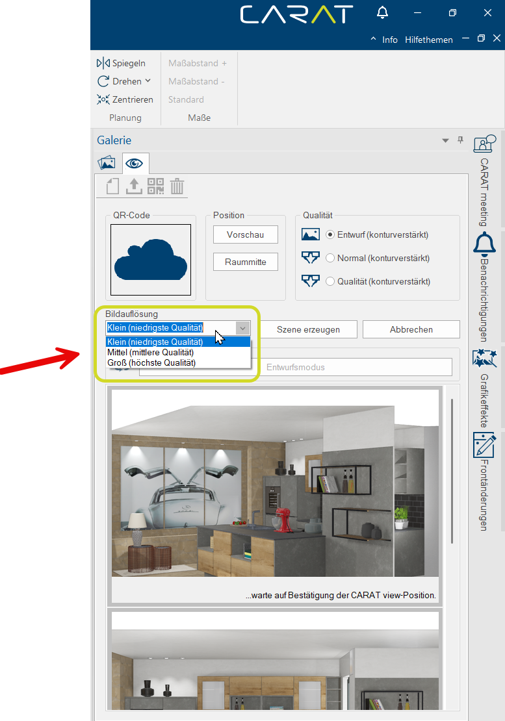Click the Spiegeln mirror tool
The width and height of the screenshot is (505, 721).
point(122,63)
